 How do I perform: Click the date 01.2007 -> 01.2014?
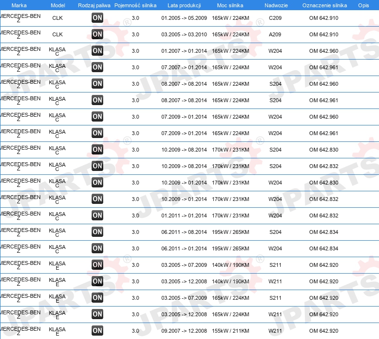[x=184, y=51]
